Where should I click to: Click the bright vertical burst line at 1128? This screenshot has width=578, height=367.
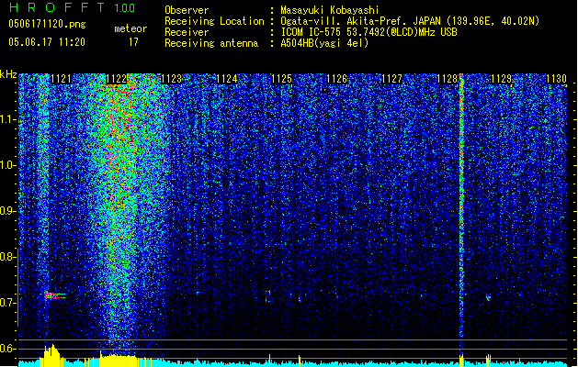coord(461,214)
